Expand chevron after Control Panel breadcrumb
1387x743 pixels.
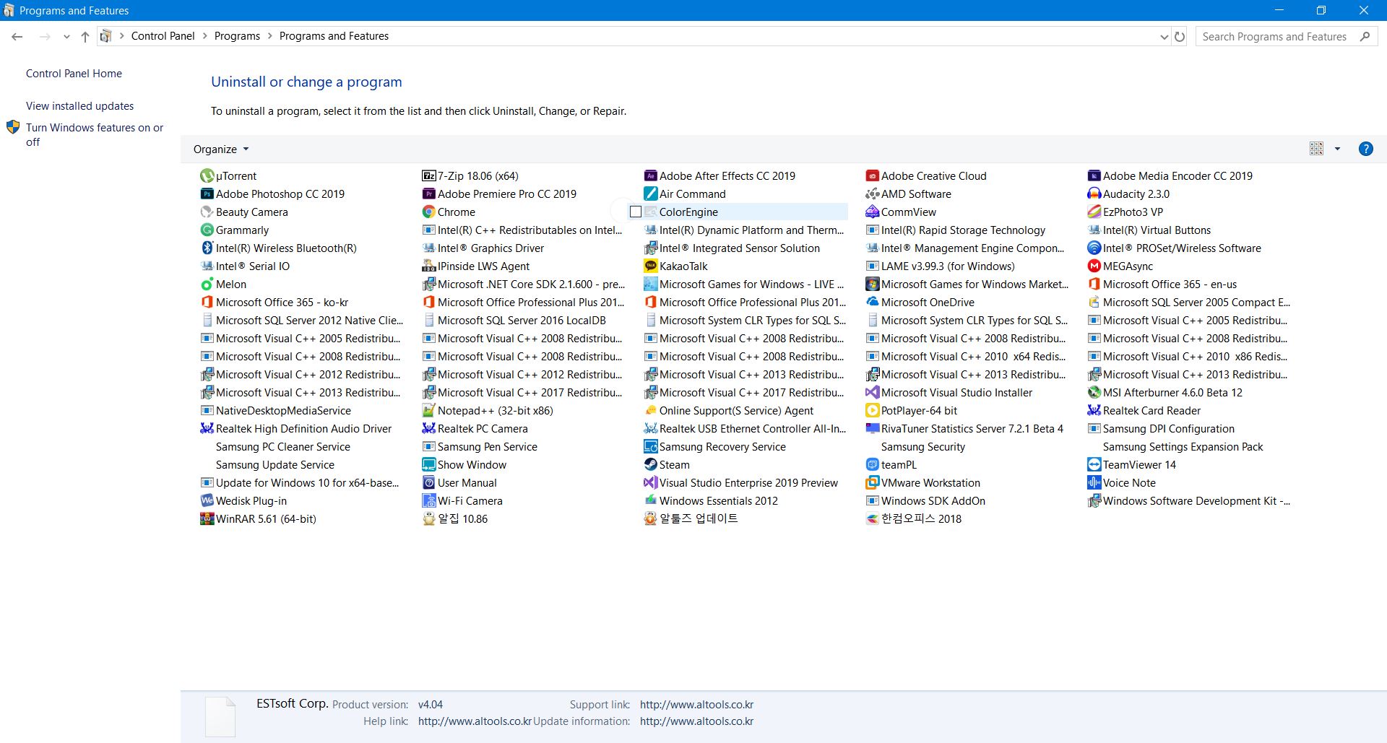(x=204, y=36)
